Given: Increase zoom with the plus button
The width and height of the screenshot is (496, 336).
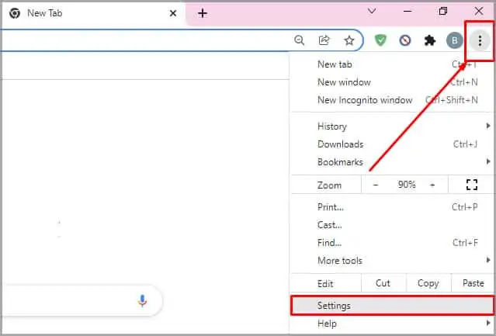Looking at the screenshot, I should 432,185.
